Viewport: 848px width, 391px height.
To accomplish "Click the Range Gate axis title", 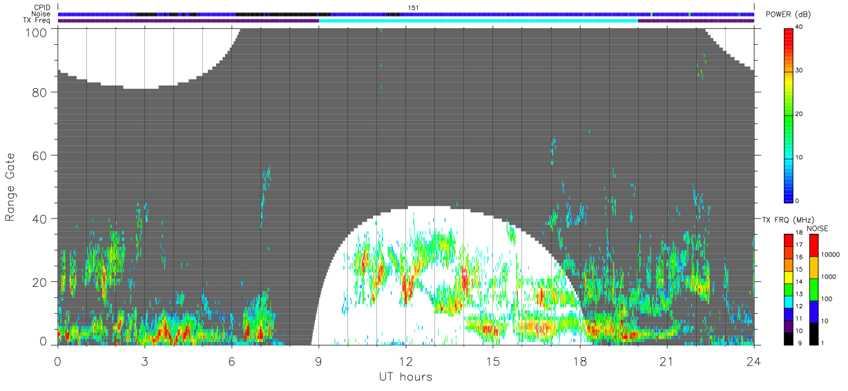I will (x=10, y=187).
